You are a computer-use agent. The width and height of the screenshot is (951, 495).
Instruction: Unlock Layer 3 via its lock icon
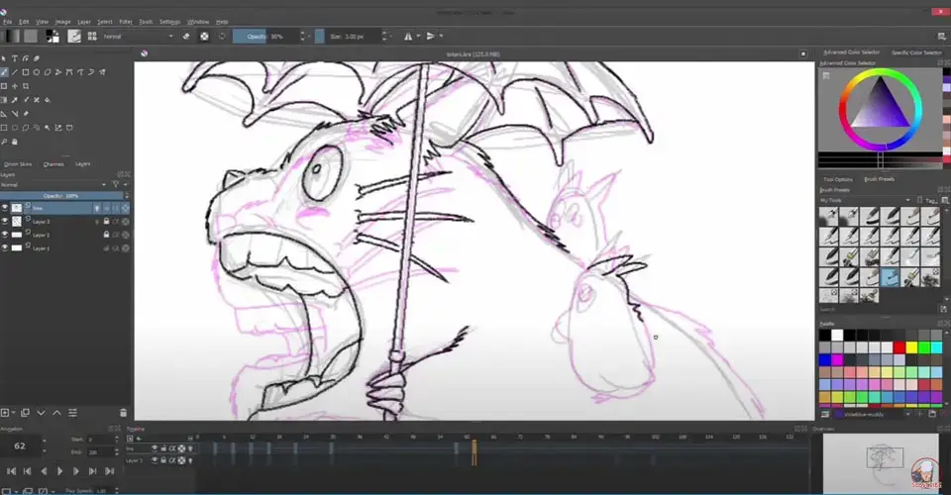pyautogui.click(x=106, y=222)
